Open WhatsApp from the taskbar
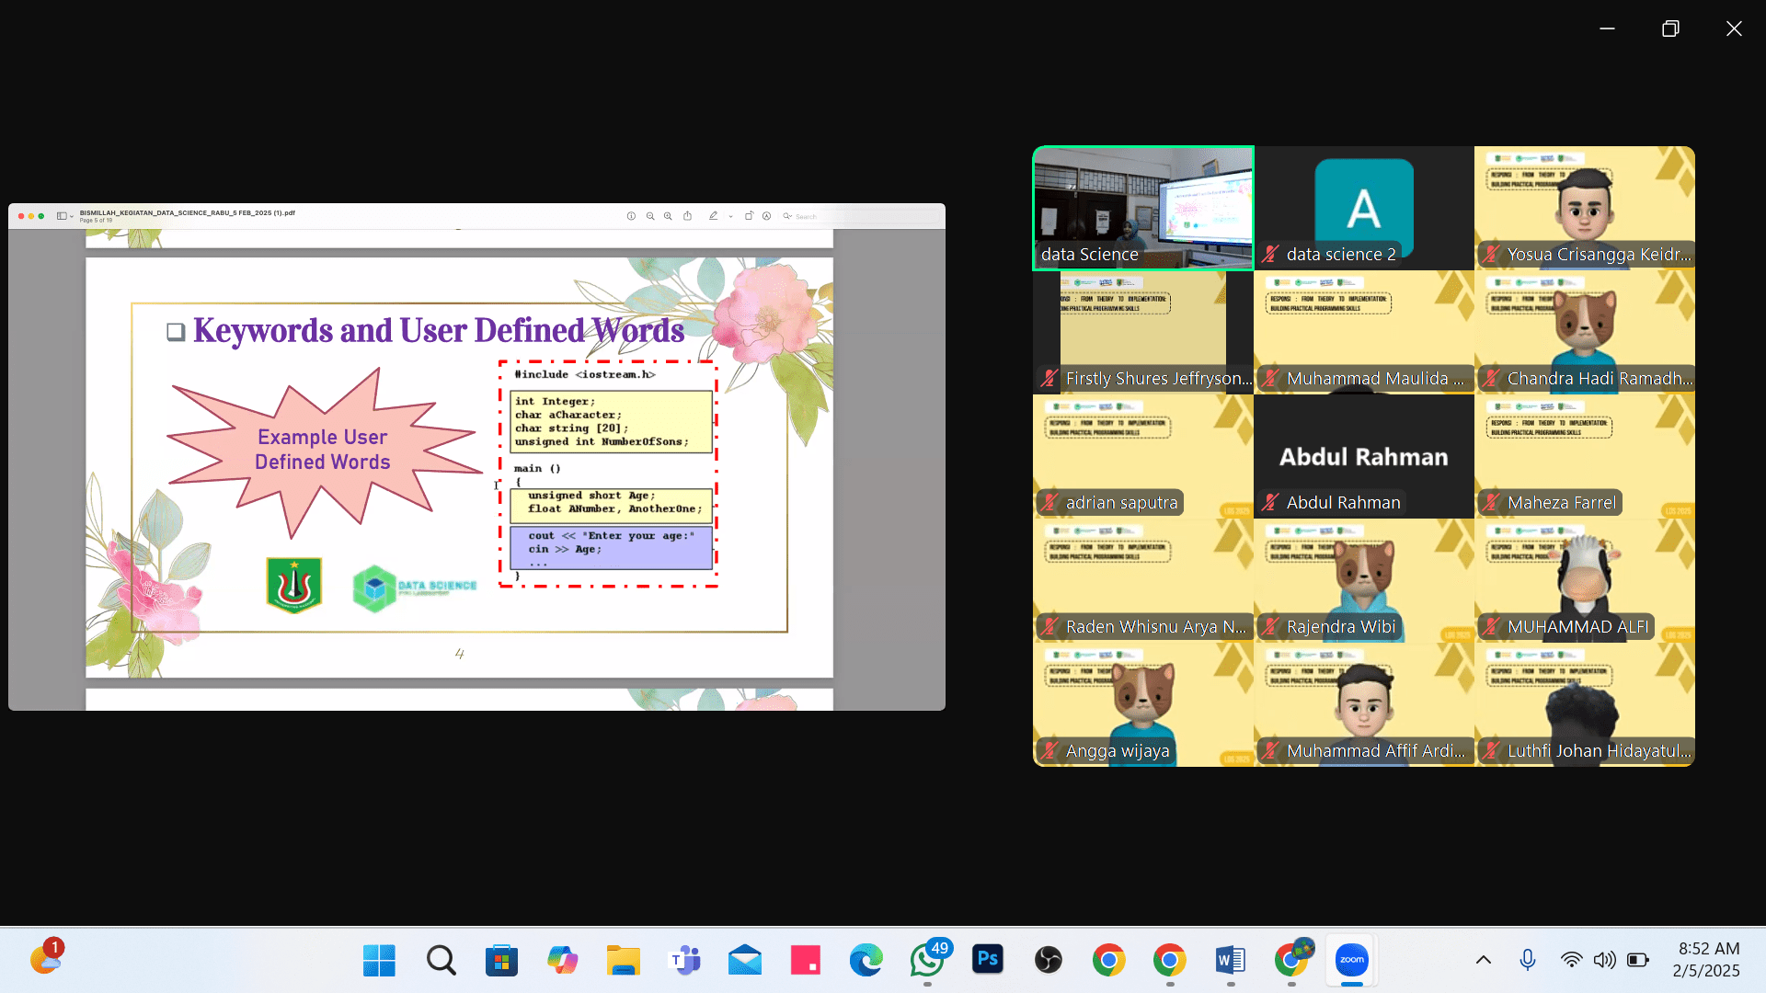The height and width of the screenshot is (993, 1766). click(926, 960)
